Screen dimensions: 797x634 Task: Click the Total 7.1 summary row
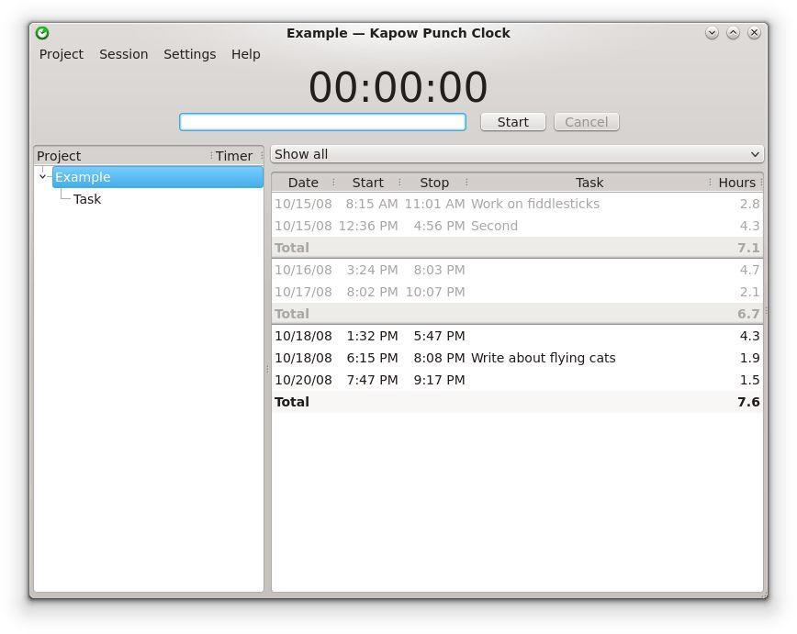coord(517,248)
